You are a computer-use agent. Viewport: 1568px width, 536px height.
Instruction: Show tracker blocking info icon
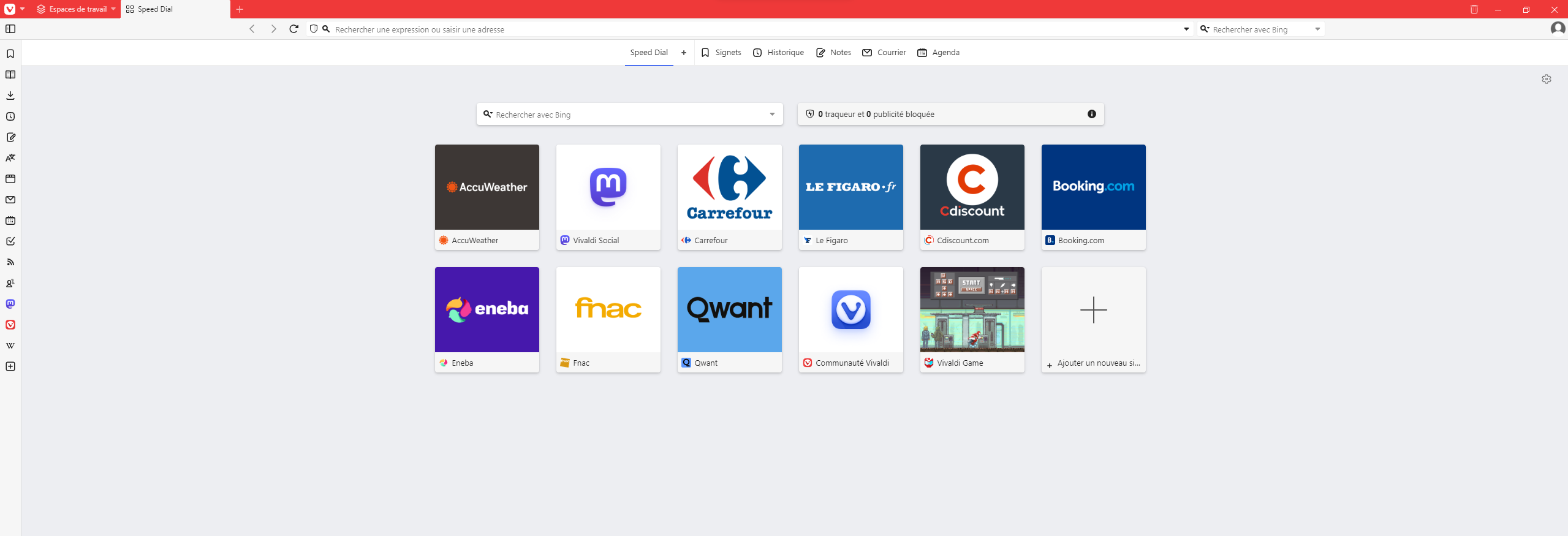(x=1092, y=114)
